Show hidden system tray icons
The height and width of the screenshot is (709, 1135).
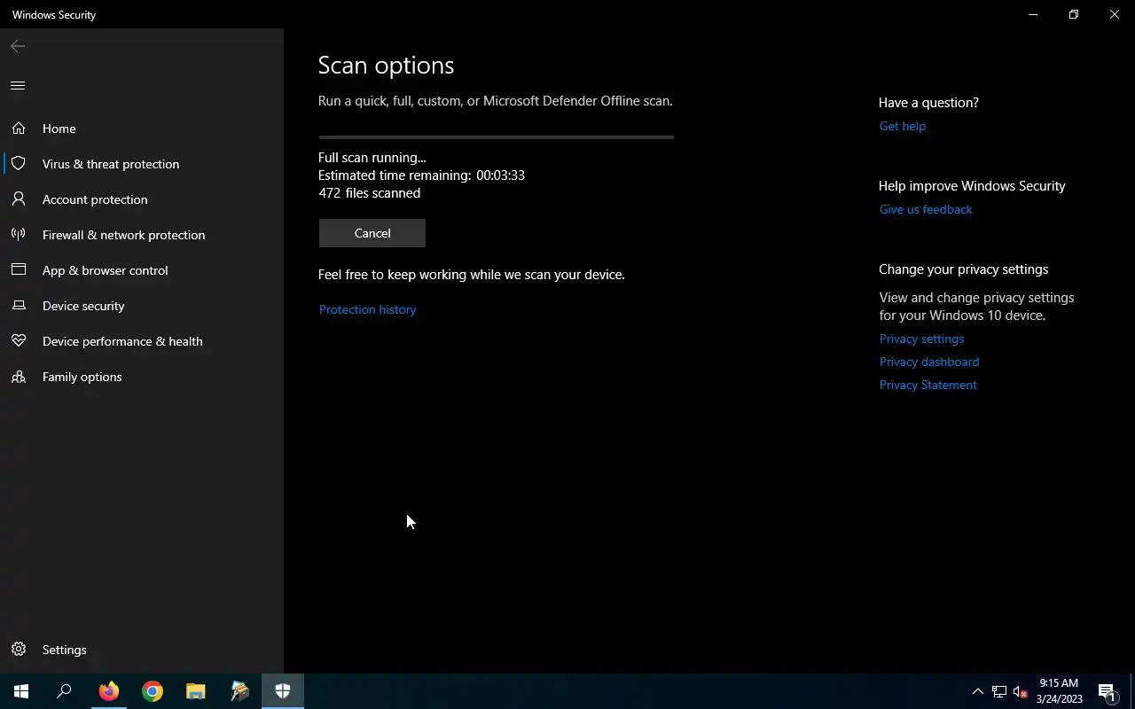[978, 691]
